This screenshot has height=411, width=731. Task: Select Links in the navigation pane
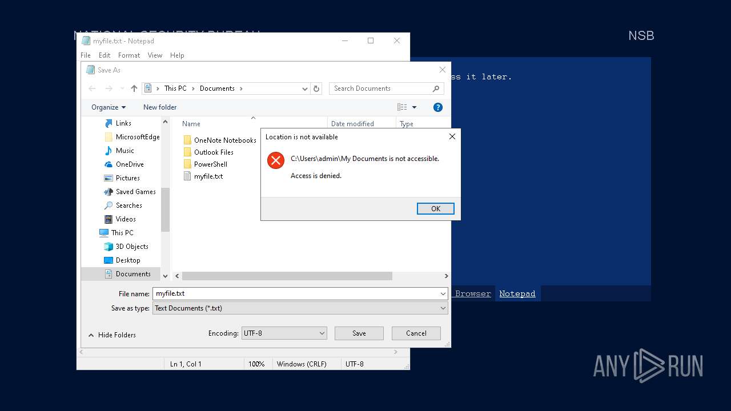tap(123, 123)
